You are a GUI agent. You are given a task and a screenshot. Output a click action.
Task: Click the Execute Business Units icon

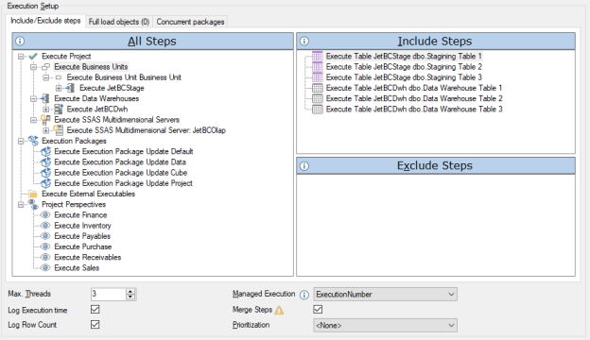pyautogui.click(x=45, y=67)
